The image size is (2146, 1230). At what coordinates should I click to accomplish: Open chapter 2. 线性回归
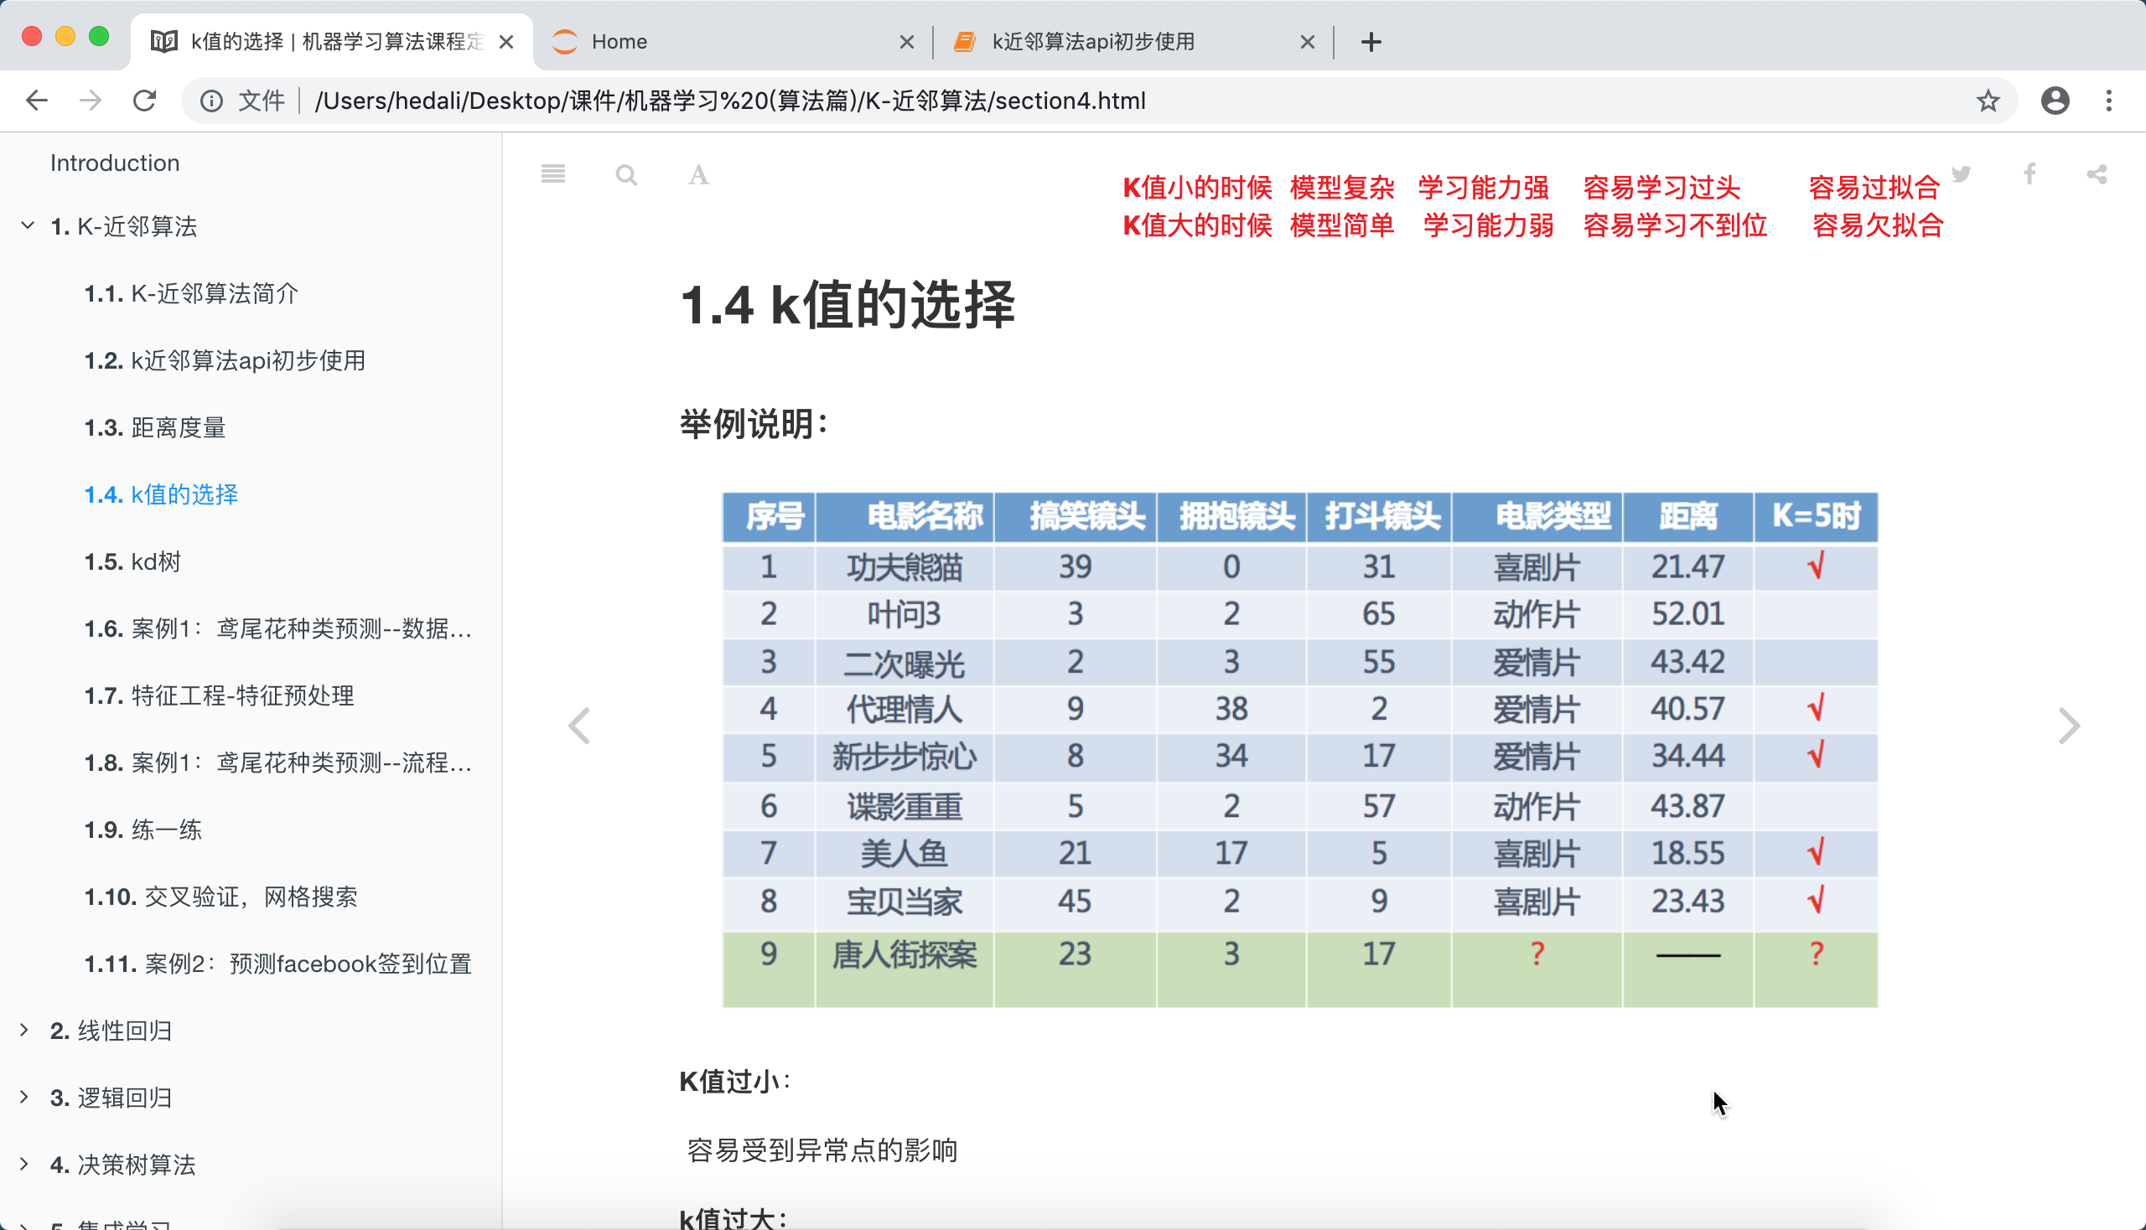111,1031
